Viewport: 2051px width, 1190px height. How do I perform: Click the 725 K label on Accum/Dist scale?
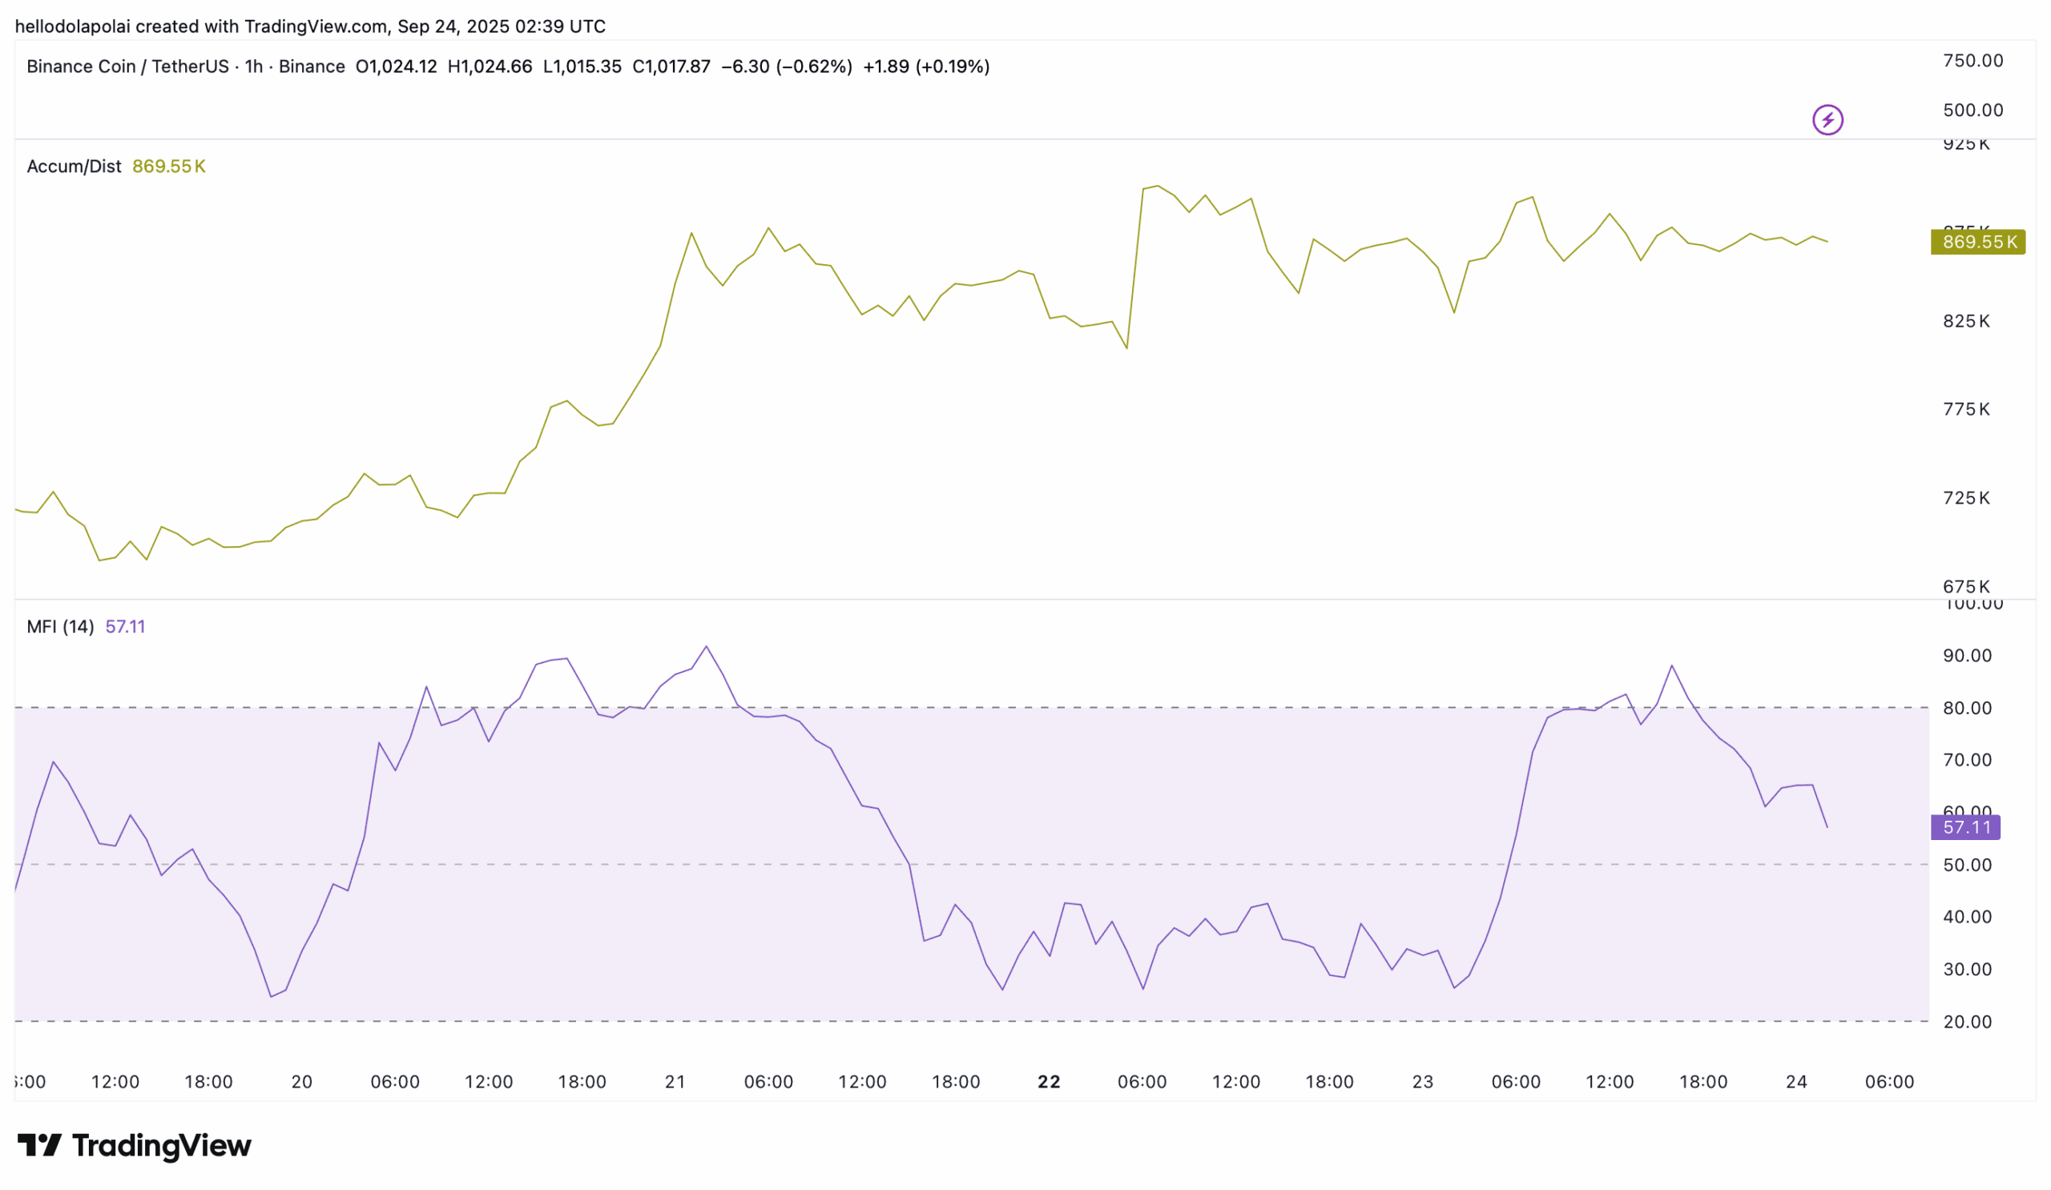1966,498
